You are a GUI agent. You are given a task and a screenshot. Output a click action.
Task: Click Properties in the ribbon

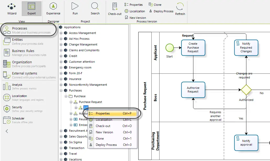click(x=134, y=5)
